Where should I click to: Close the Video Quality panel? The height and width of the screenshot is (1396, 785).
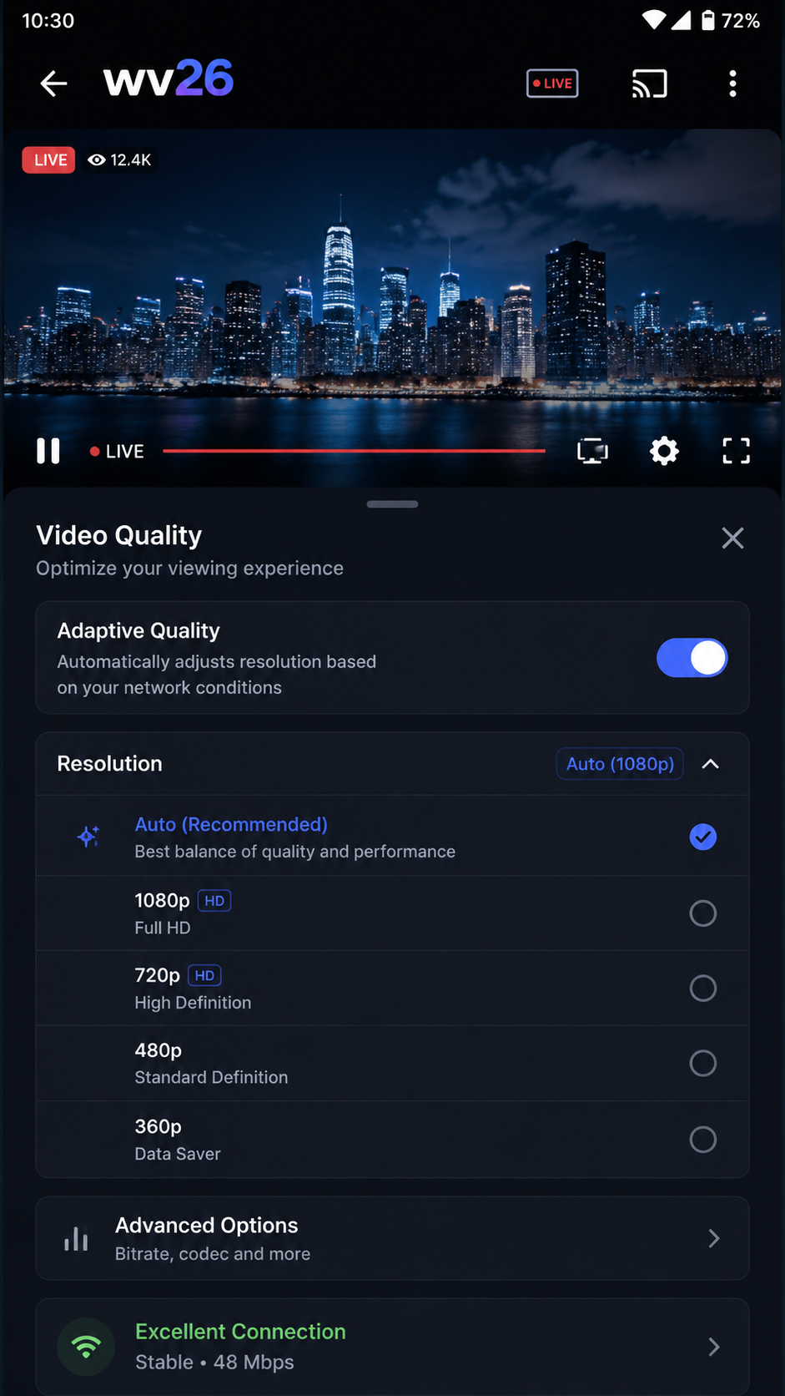[x=732, y=538]
